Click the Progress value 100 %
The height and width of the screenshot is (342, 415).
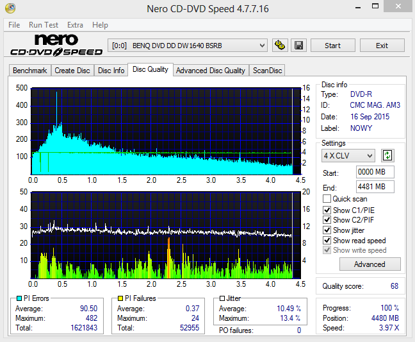pyautogui.click(x=390, y=308)
